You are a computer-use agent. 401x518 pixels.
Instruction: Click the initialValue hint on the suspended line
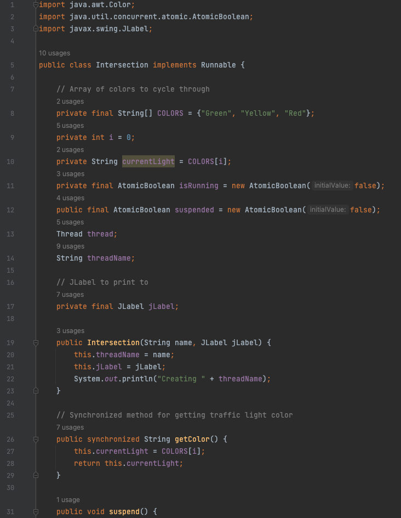328,210
